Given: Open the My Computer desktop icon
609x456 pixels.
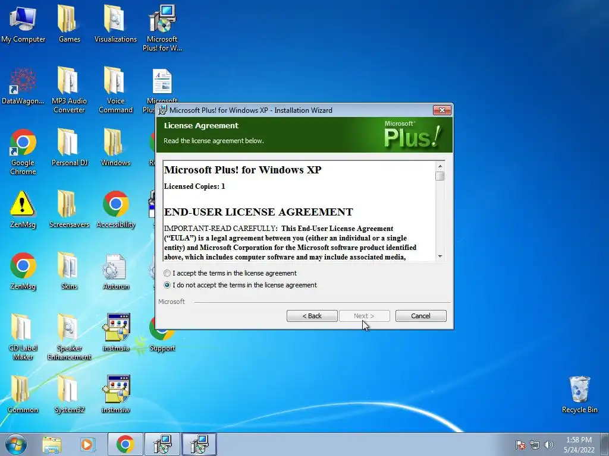Looking at the screenshot, I should pos(23,24).
